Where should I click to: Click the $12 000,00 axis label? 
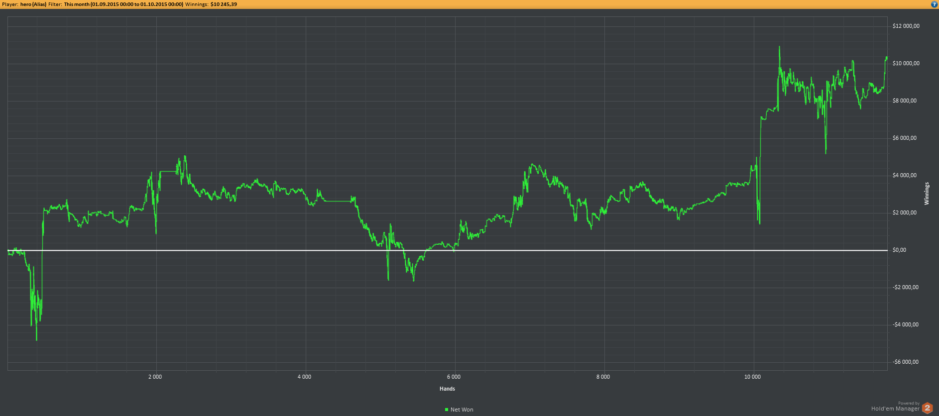coord(906,26)
